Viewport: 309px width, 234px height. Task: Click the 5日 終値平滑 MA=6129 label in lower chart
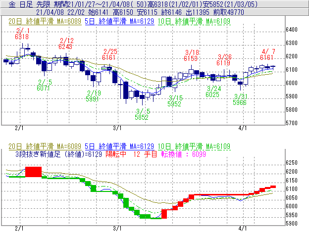point(119,146)
